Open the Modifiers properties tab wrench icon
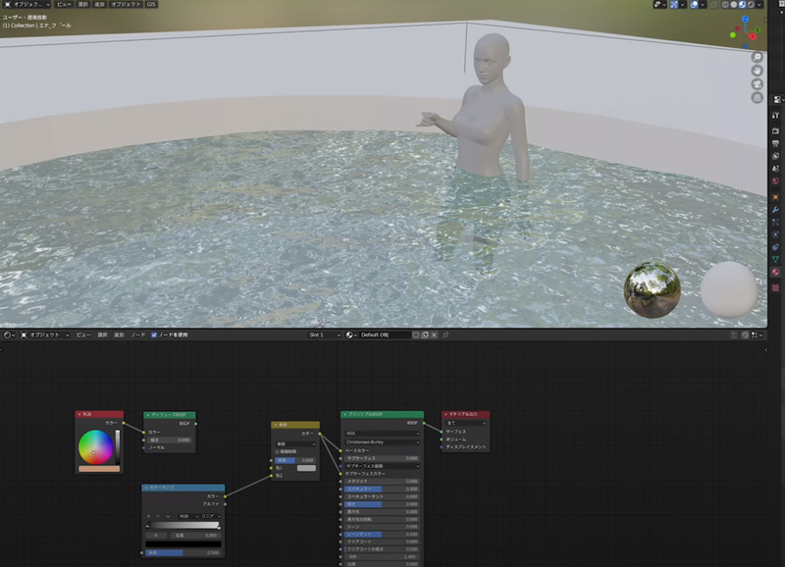785x567 pixels. 775,211
